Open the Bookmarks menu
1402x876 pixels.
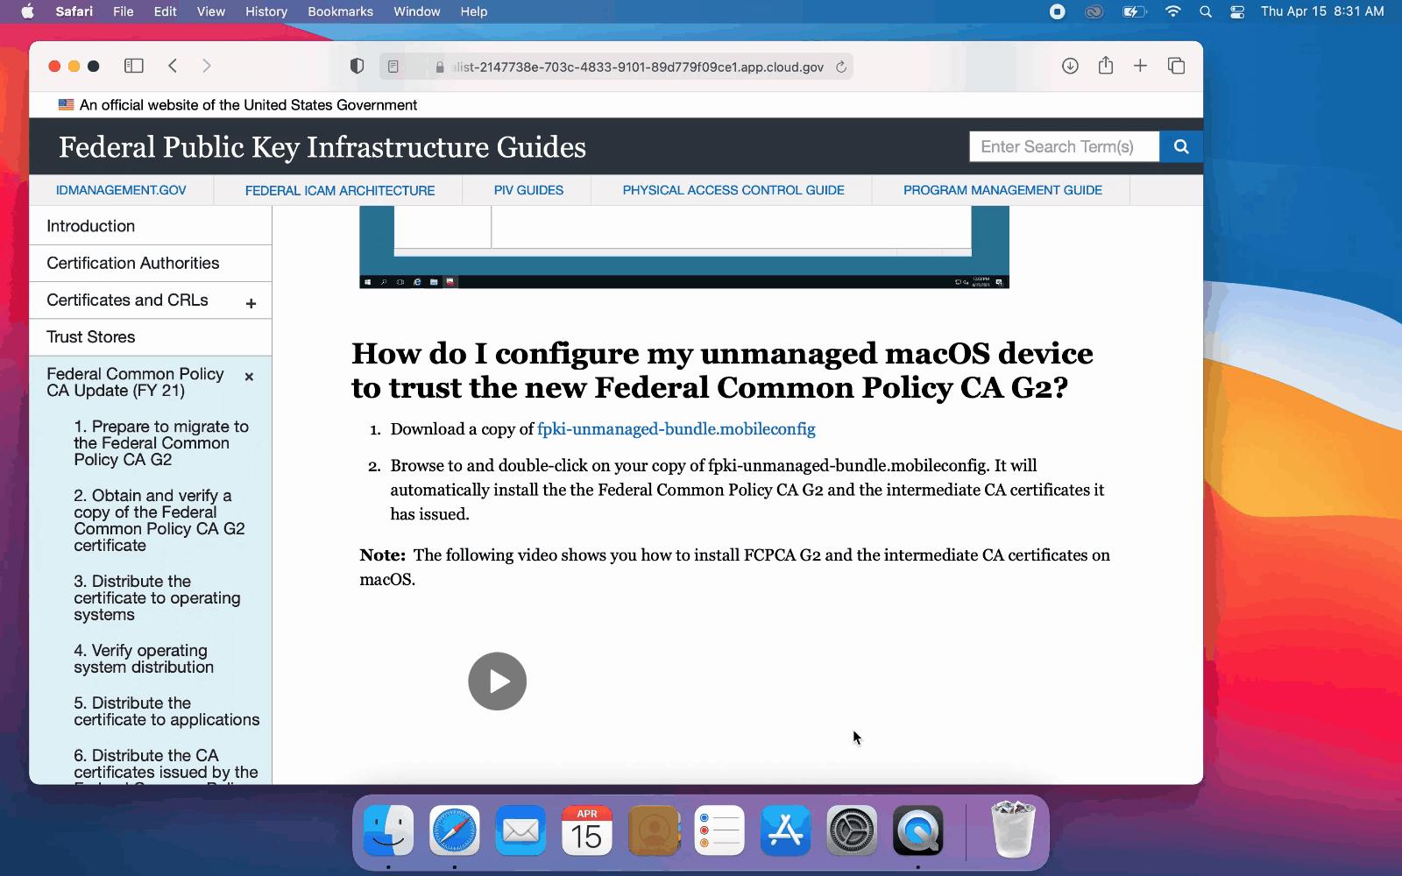click(x=340, y=11)
